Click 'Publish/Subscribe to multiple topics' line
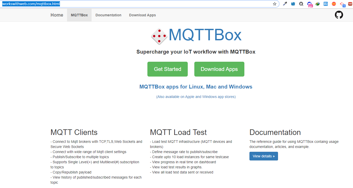 [80, 157]
